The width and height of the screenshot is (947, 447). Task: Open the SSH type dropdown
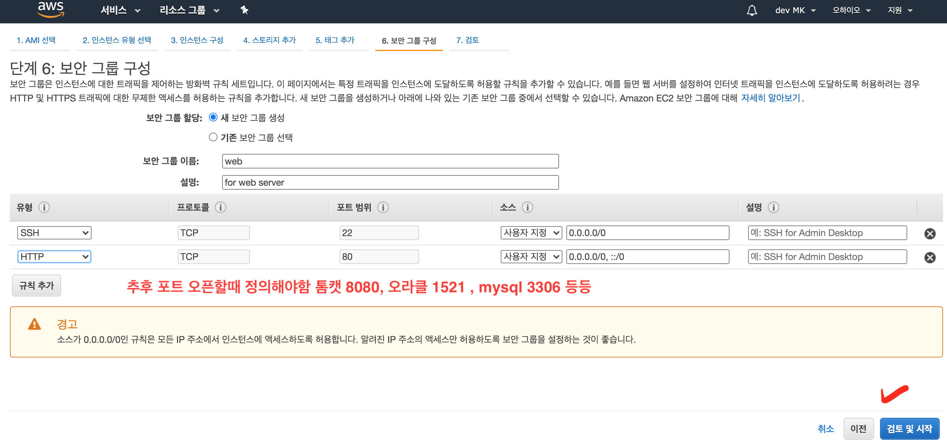tap(54, 233)
